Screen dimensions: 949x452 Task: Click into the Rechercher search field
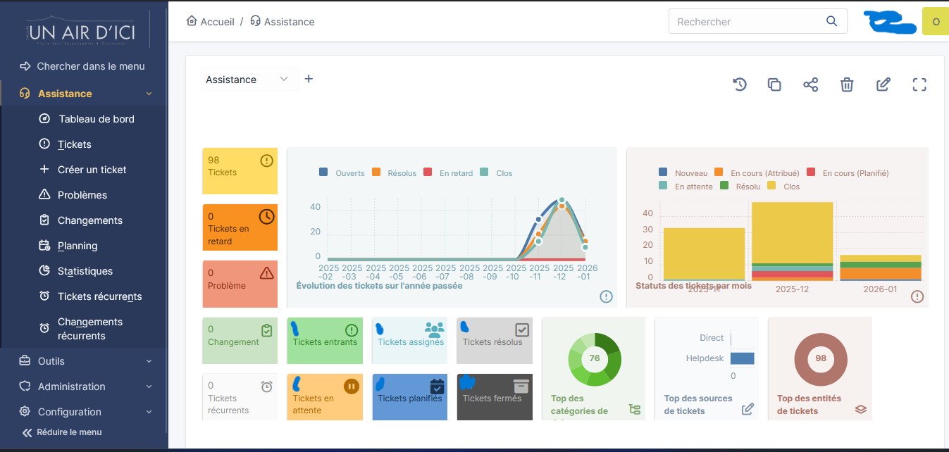pos(747,22)
